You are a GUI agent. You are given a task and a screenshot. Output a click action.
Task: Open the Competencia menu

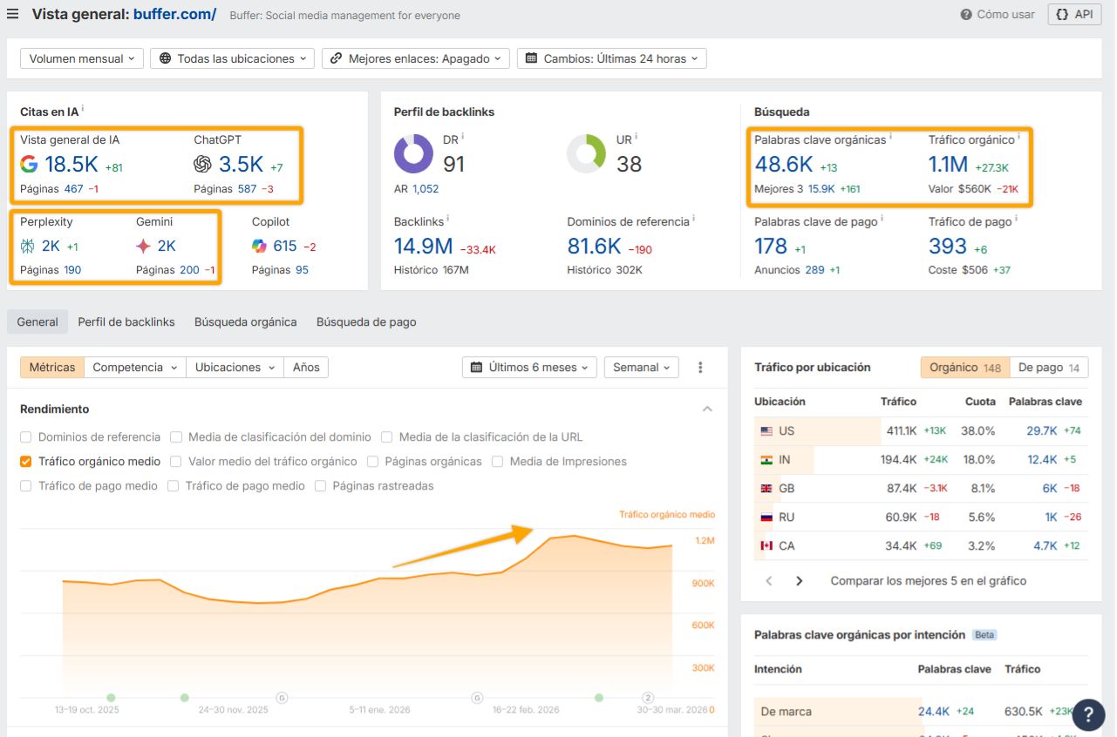(134, 367)
